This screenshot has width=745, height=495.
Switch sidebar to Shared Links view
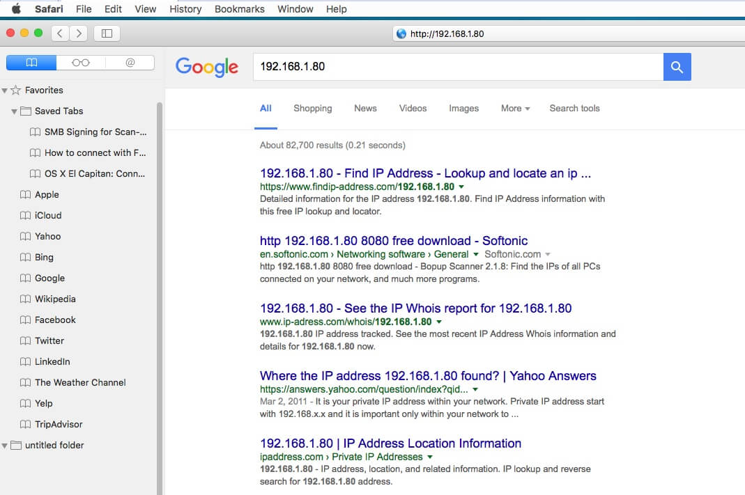(x=130, y=63)
